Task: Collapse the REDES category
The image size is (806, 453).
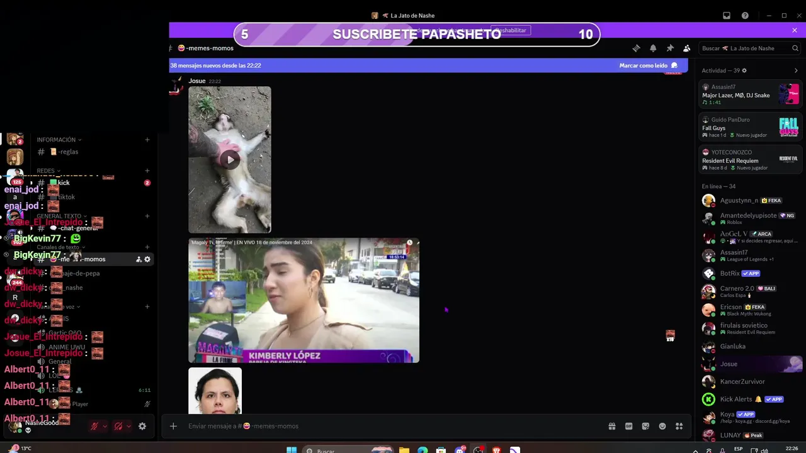Action: (x=48, y=171)
